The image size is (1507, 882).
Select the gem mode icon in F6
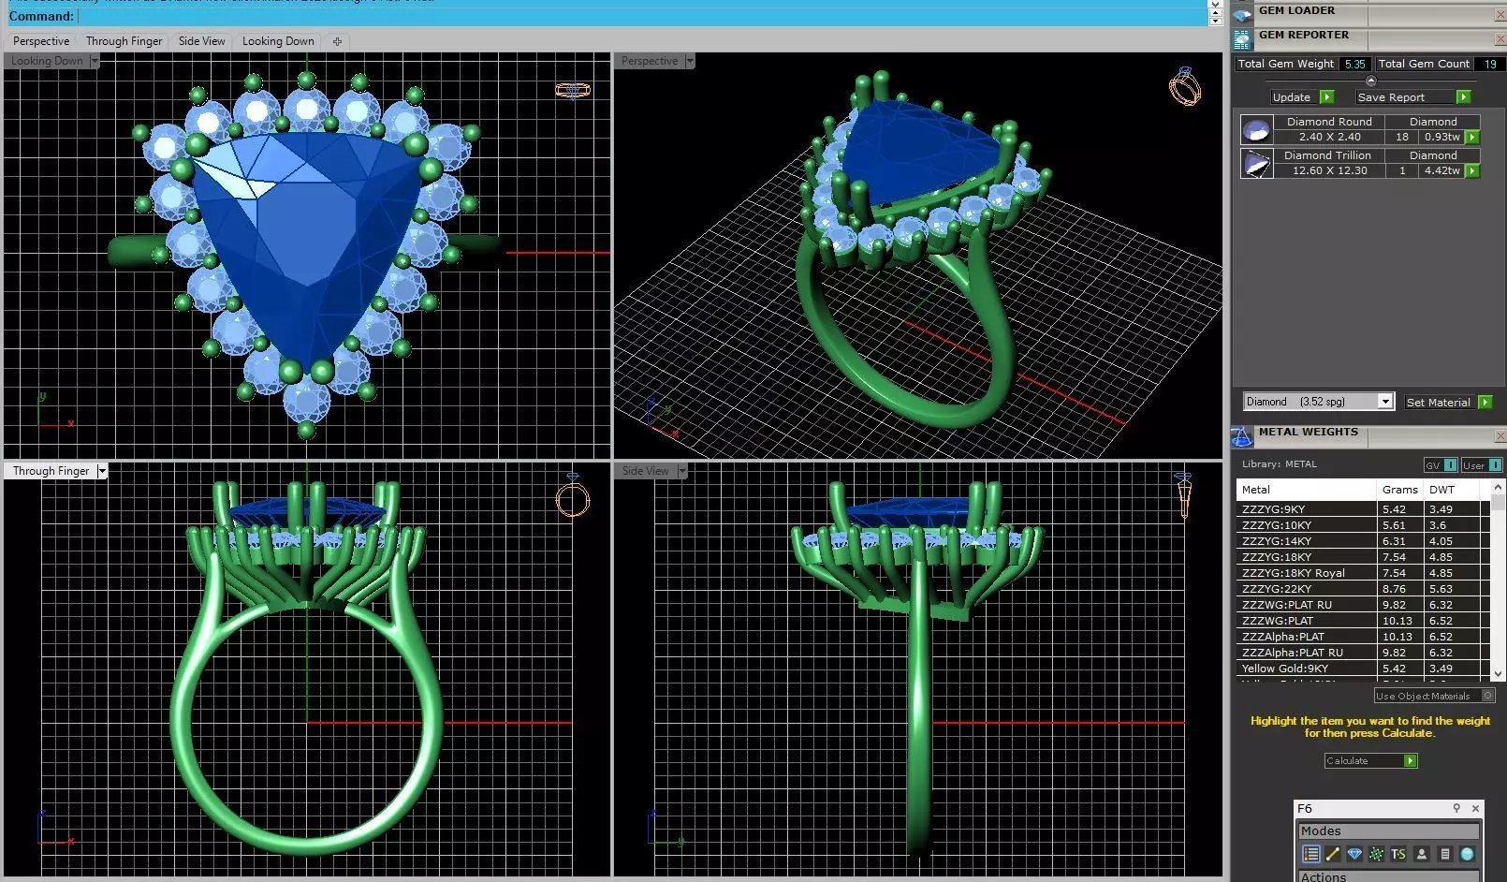point(1354,854)
